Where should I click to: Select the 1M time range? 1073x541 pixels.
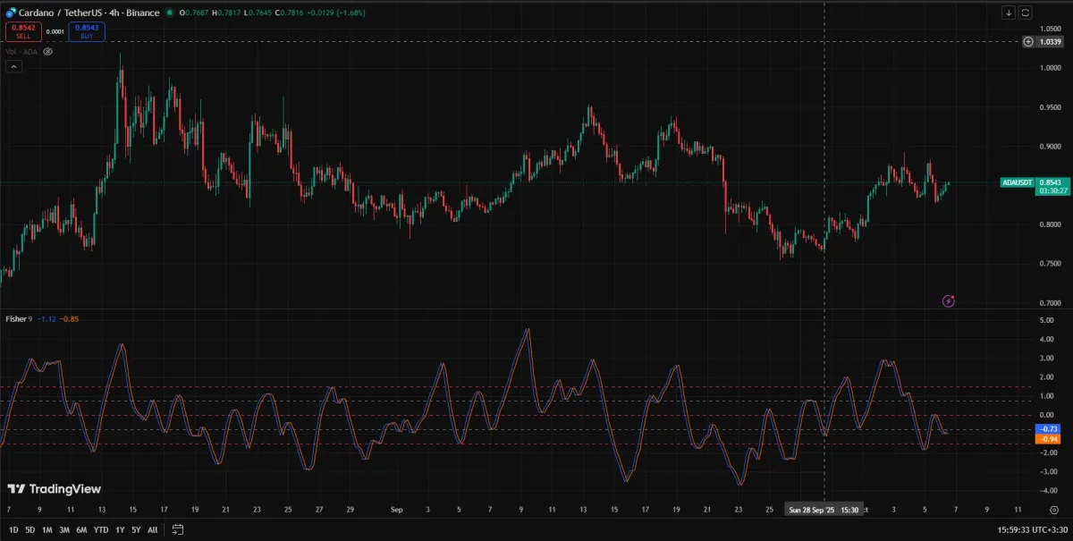click(46, 529)
